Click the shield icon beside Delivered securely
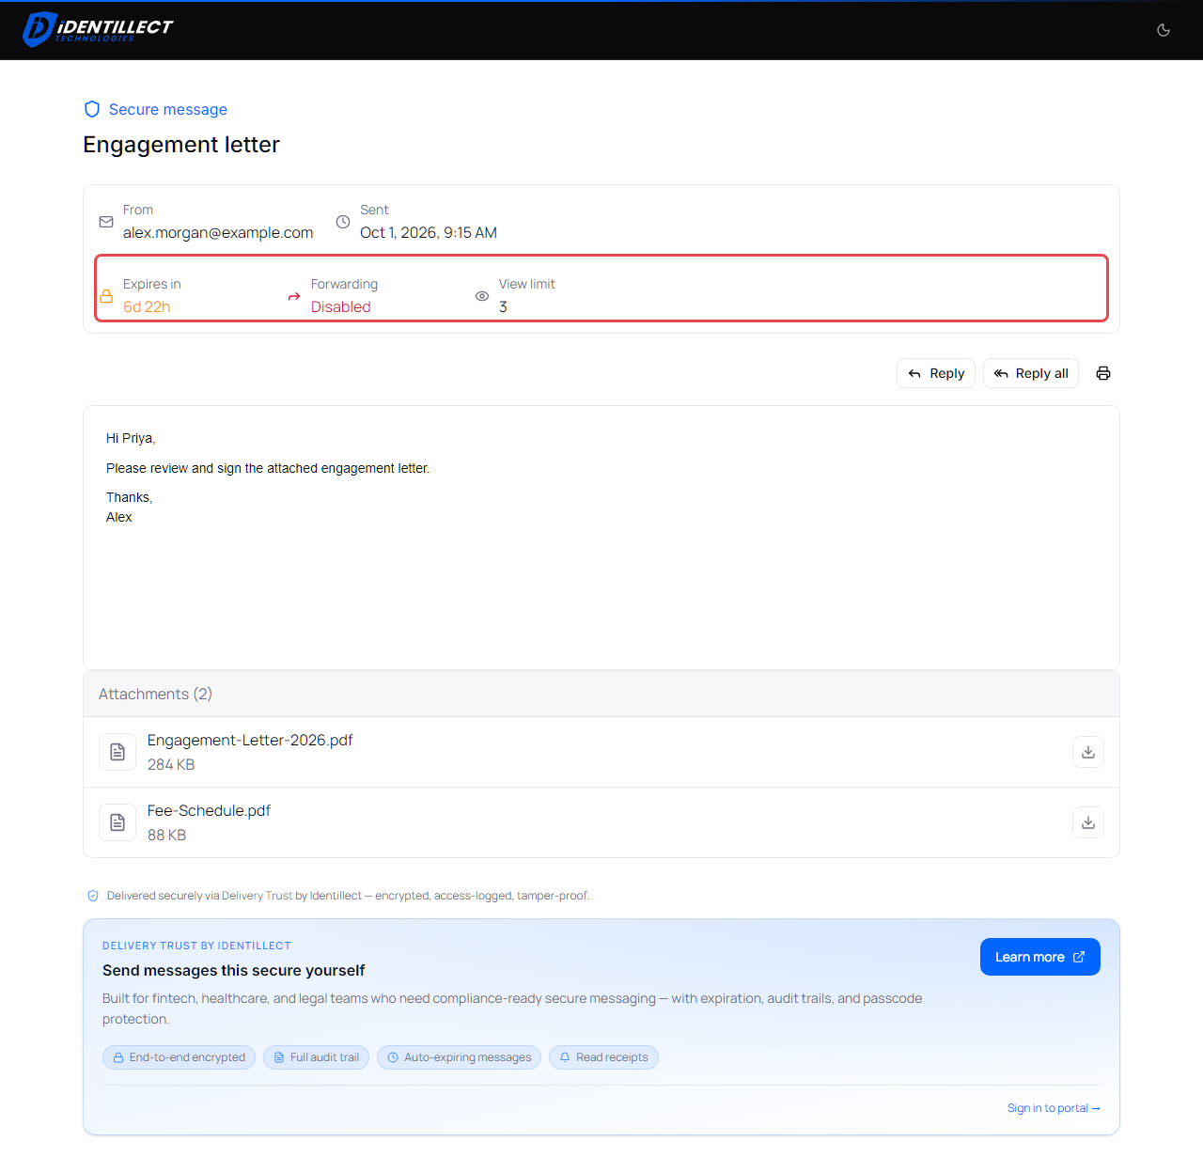 coord(93,896)
